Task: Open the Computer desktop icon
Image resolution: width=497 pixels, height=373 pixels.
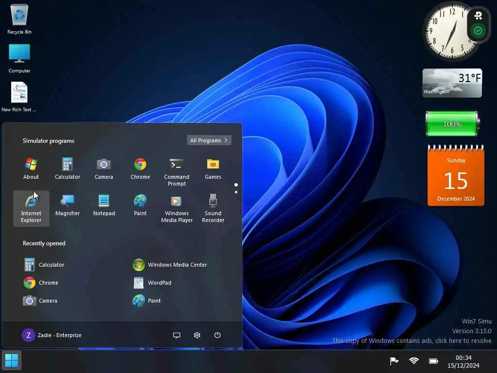Action: coord(19,58)
